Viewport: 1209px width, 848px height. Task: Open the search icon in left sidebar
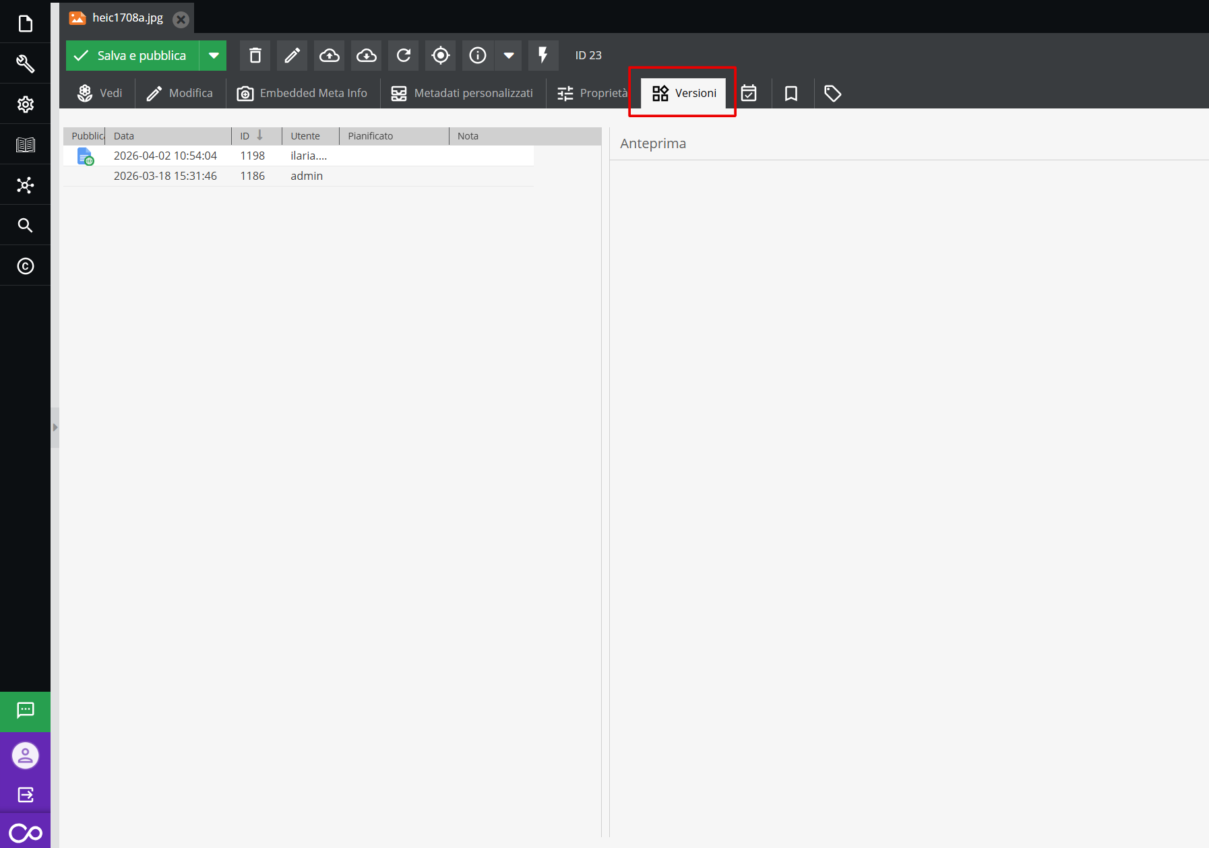click(x=25, y=225)
